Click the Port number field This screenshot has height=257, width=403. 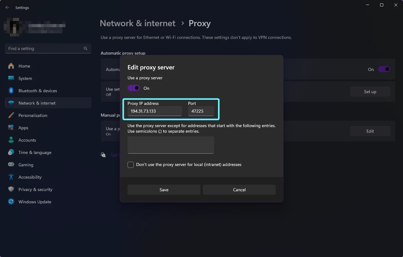(x=201, y=111)
